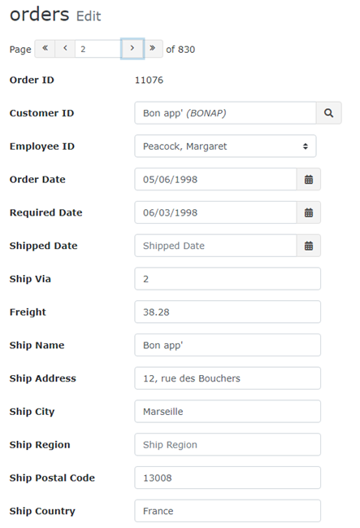Click the Ship Country field showing France

point(228,511)
